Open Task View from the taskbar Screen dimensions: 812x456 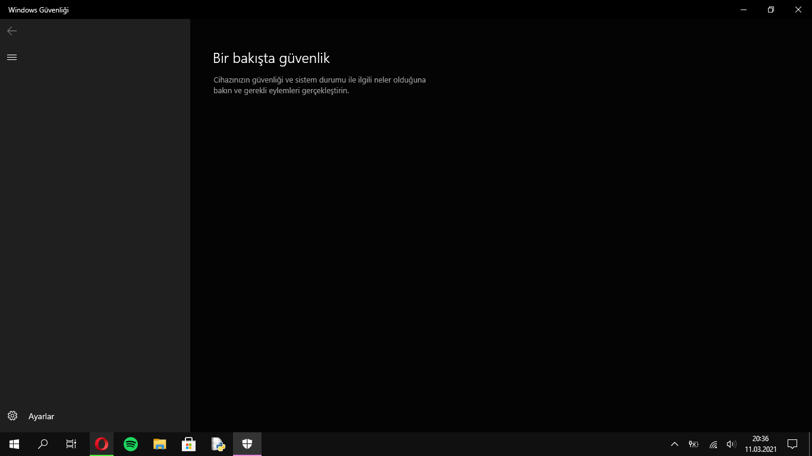tap(71, 444)
